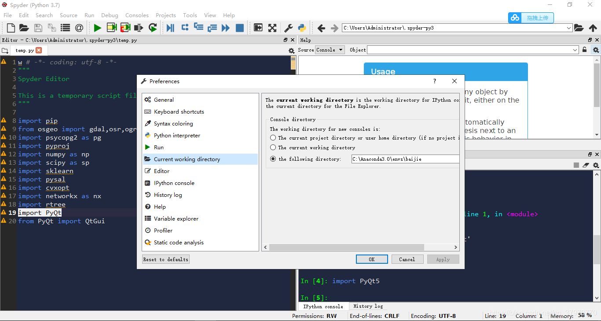
Task: Open the Projects menu
Action: point(165,15)
